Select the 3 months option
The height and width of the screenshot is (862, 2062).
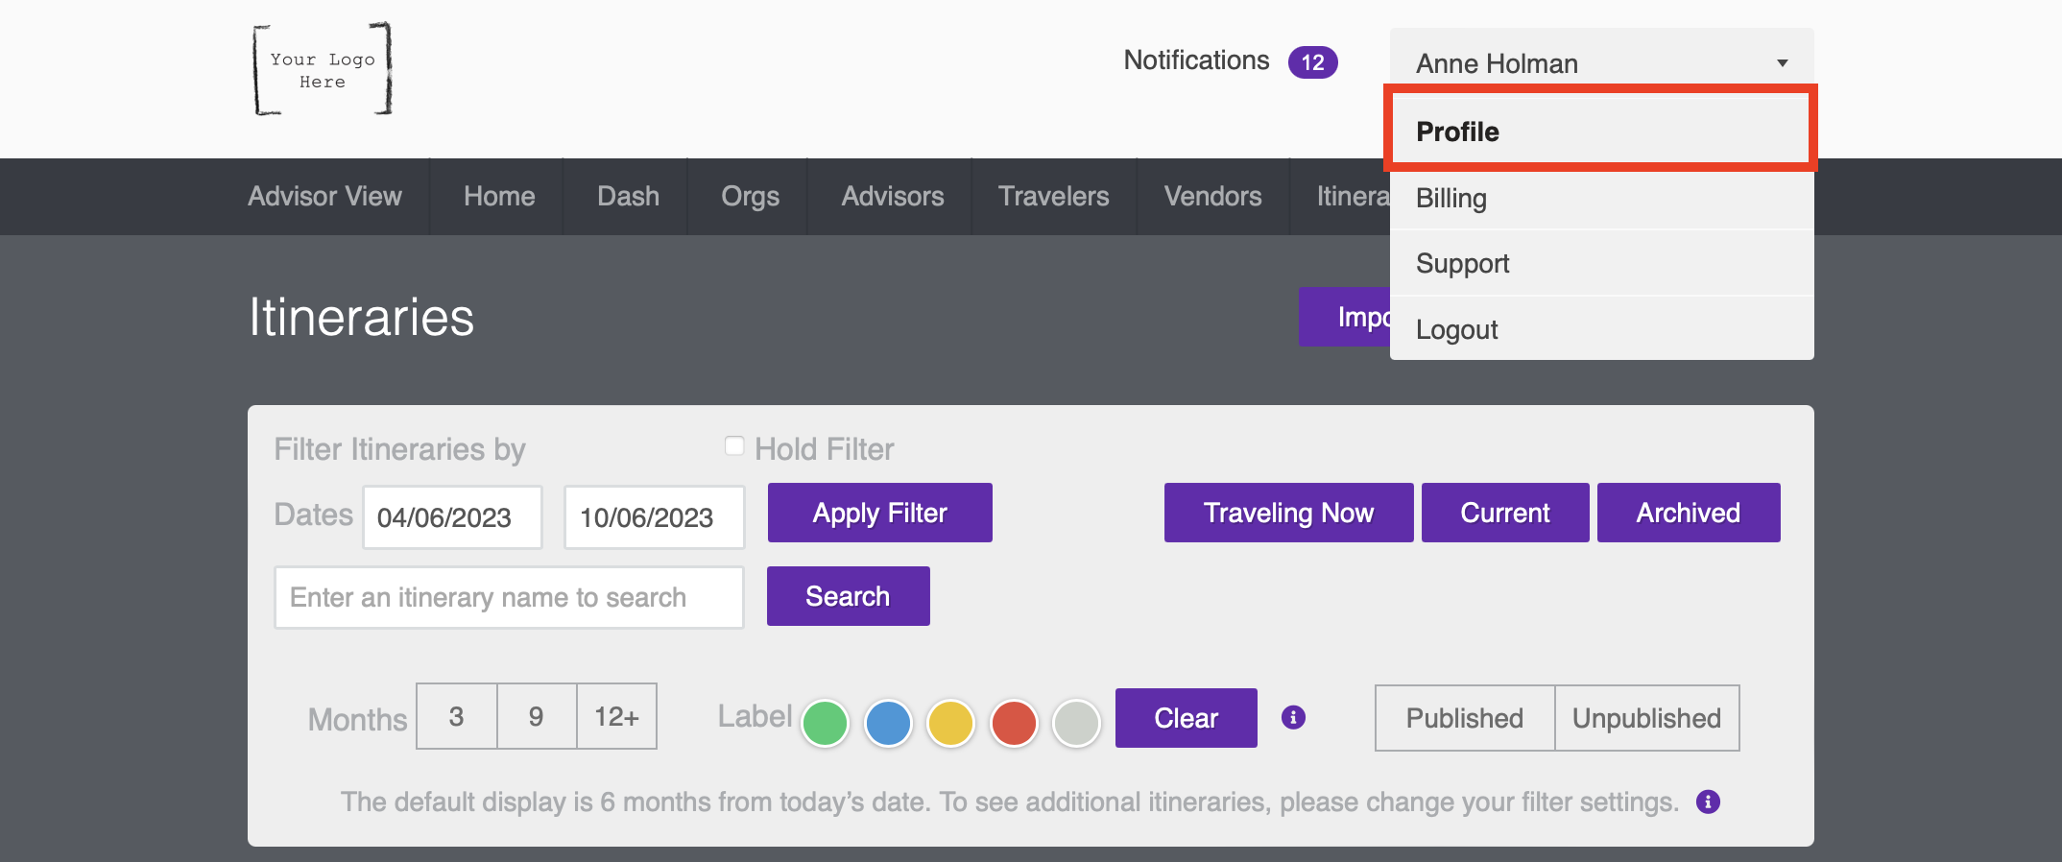(x=457, y=716)
